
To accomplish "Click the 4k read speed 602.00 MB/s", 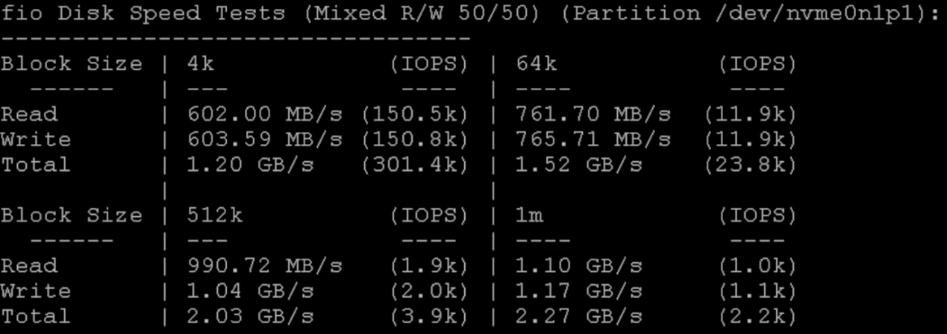I will [264, 114].
